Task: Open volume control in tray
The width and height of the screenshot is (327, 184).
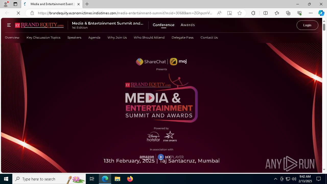Action: click(x=294, y=179)
